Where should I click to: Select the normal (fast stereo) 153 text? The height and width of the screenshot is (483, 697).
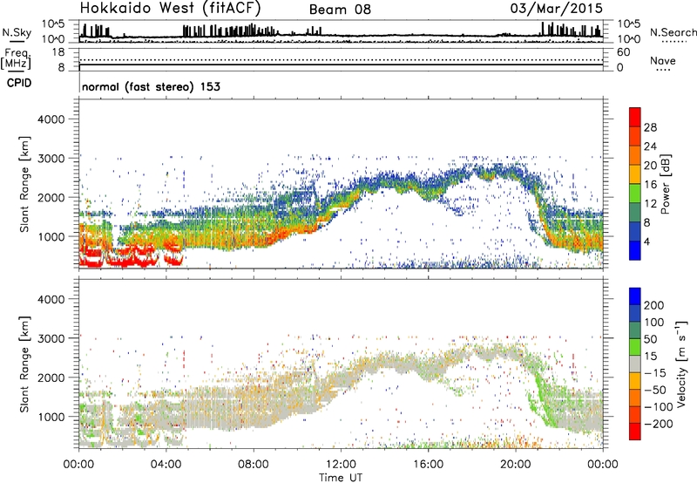point(151,86)
